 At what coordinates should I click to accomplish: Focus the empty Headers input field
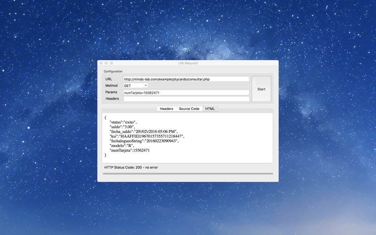[186, 99]
